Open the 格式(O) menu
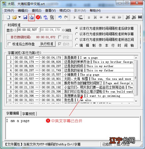The width and height of the screenshot is (145, 149). [65, 11]
